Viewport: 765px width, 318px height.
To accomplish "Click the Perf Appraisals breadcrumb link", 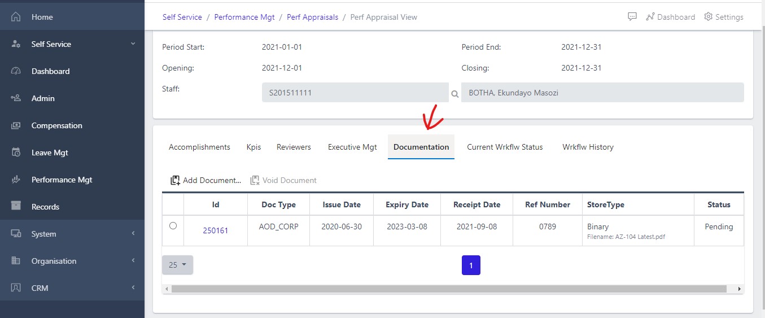I will click(x=312, y=17).
